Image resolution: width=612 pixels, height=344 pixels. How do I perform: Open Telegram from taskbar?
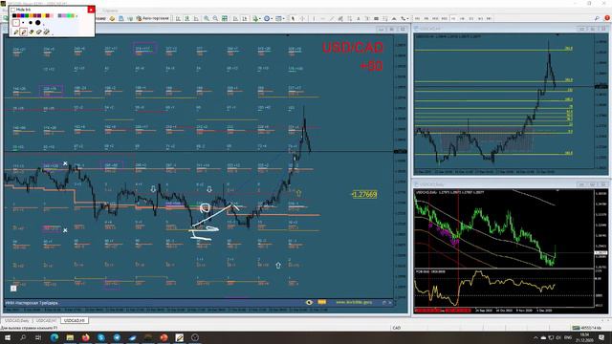point(117,337)
